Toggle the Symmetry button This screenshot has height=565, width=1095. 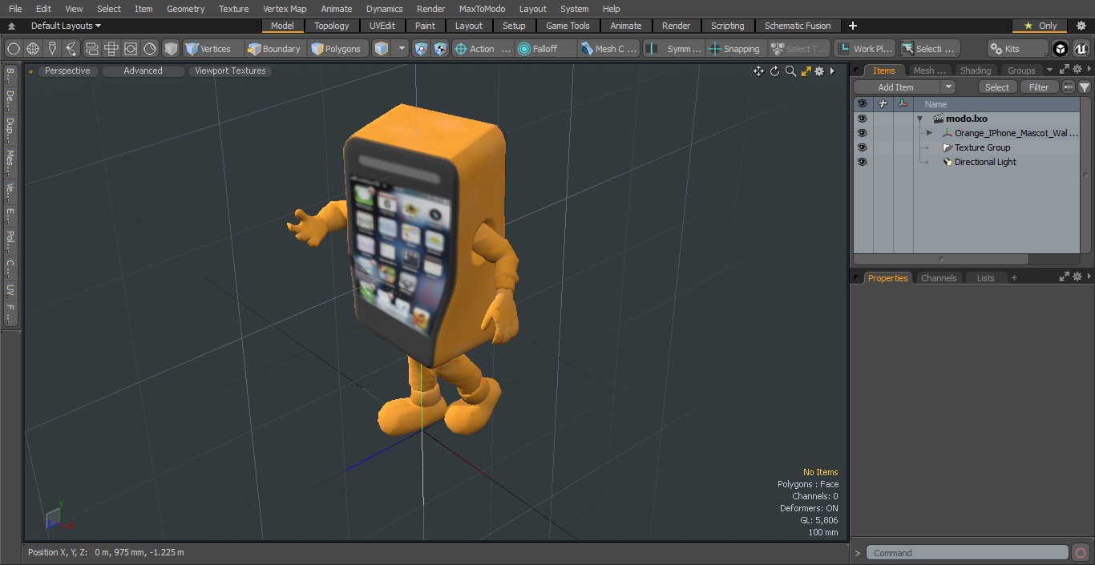675,49
